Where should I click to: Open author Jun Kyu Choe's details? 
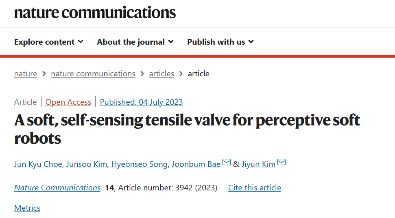[x=38, y=164]
